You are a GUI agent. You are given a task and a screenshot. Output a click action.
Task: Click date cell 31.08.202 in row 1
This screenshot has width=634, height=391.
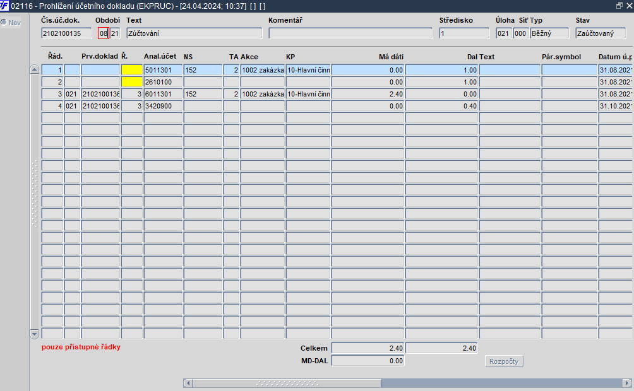click(616, 70)
